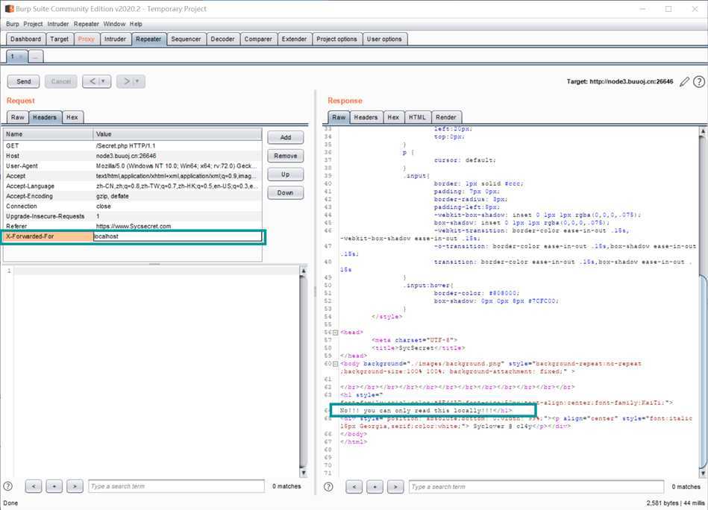The image size is (708, 510).
Task: Select the X-Forwarded-For header name cell
Action: 48,236
